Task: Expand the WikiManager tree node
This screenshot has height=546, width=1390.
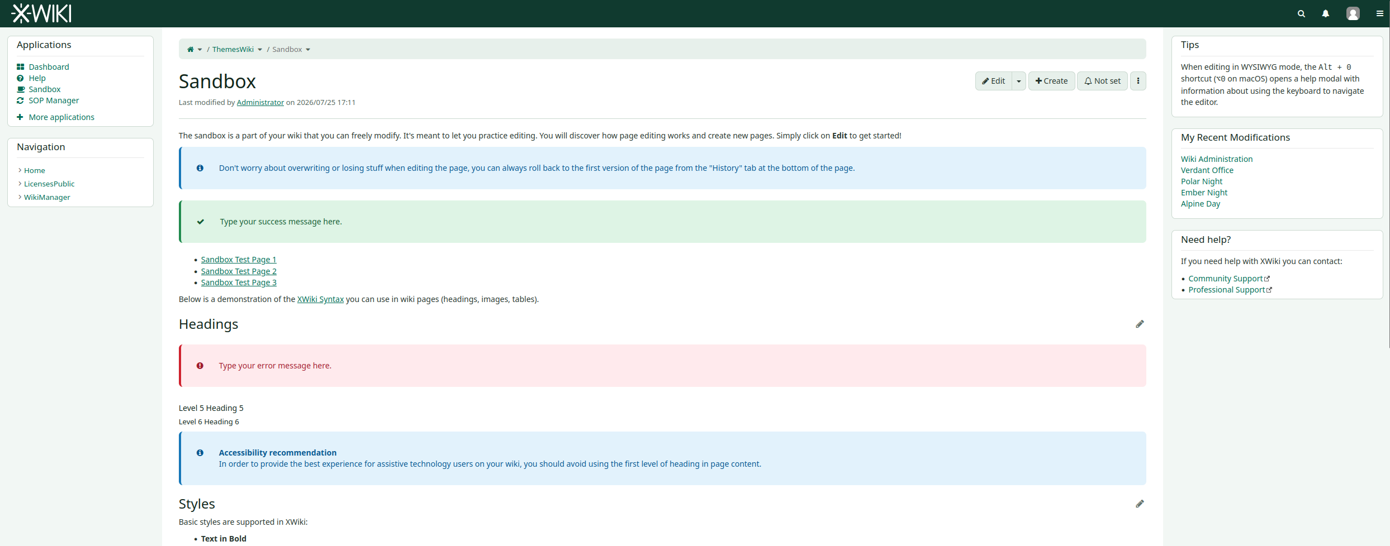Action: click(x=20, y=197)
